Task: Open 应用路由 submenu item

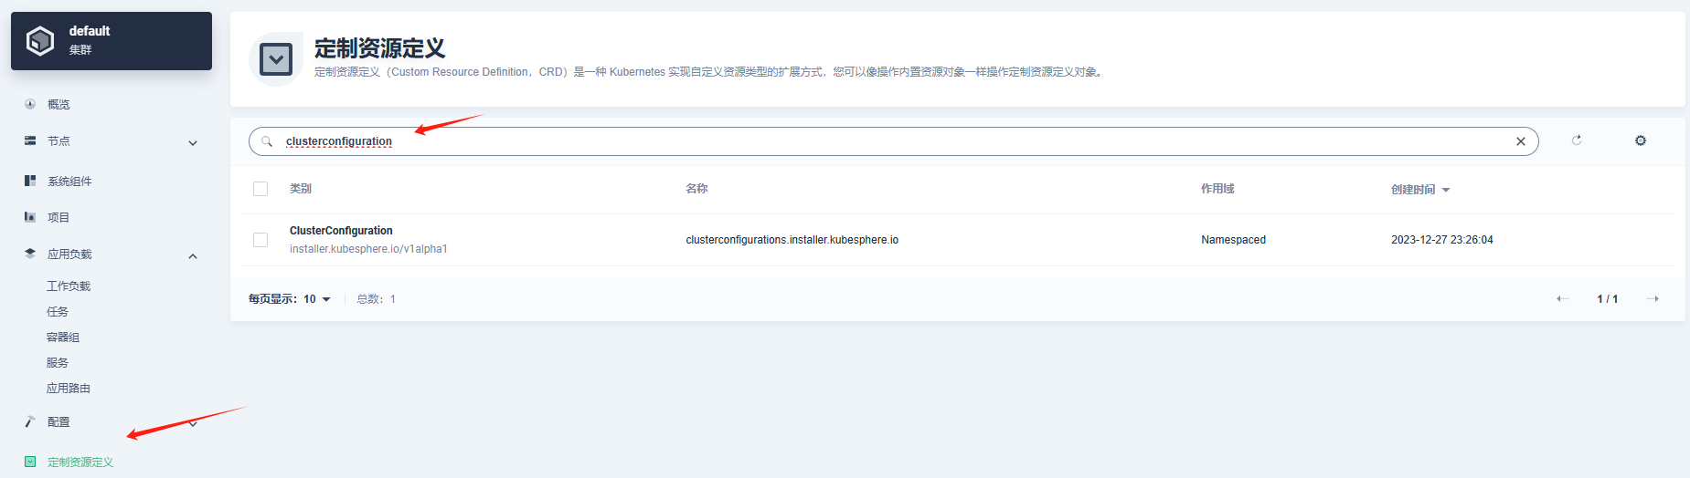Action: pyautogui.click(x=69, y=388)
